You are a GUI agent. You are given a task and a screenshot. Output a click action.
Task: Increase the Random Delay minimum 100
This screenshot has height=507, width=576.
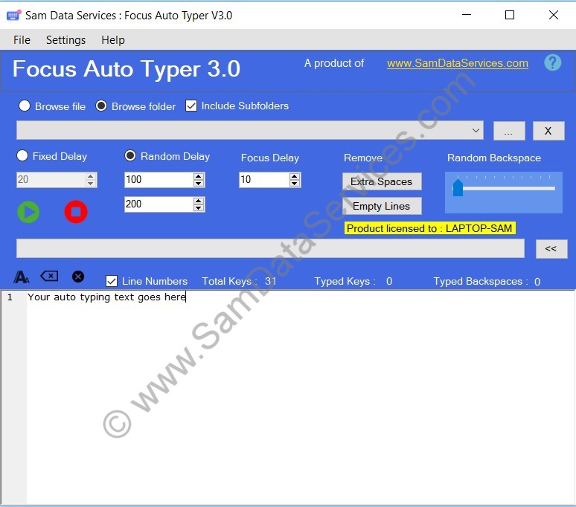tap(199, 176)
